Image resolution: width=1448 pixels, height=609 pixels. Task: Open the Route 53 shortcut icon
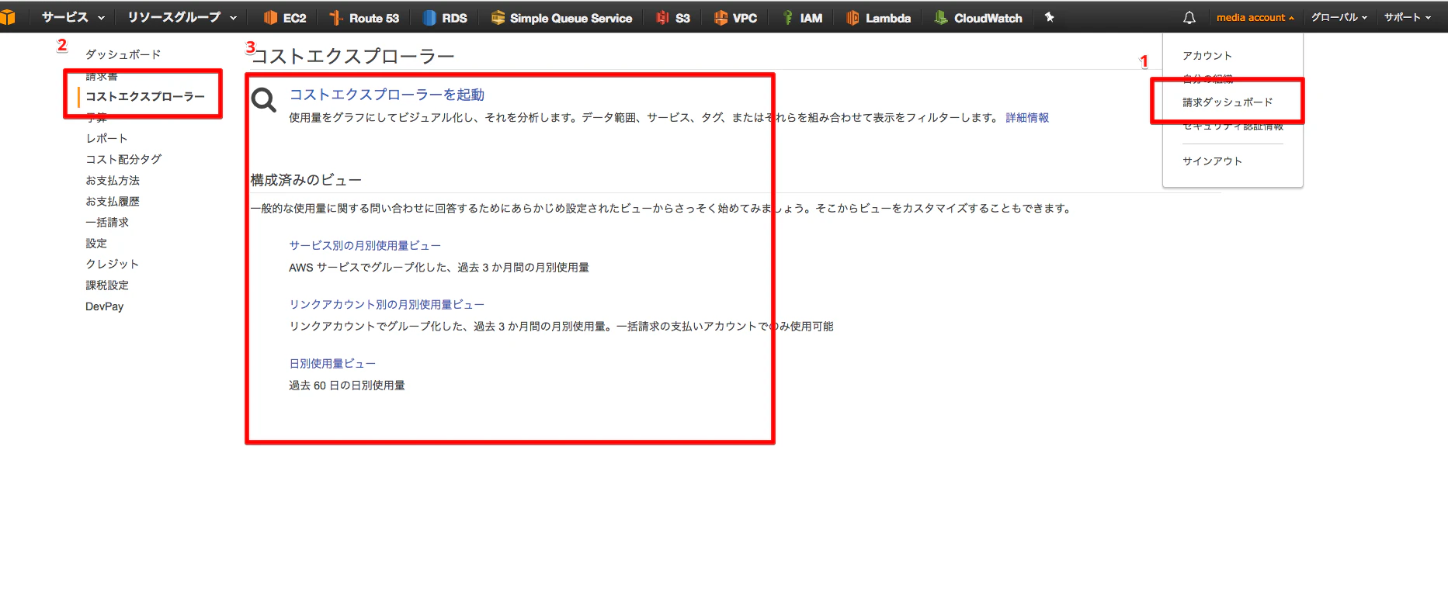(x=336, y=18)
